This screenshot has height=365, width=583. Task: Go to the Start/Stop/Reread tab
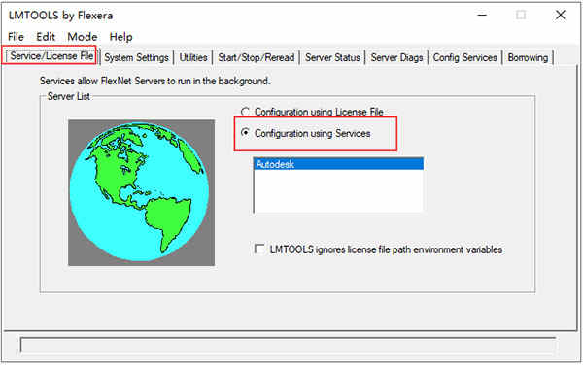pos(257,57)
